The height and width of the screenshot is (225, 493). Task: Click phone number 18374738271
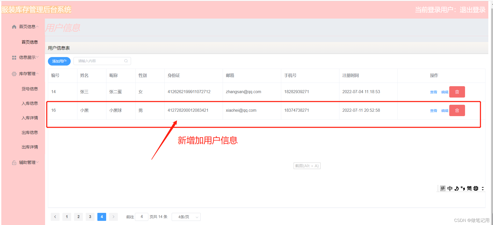tap(296, 110)
